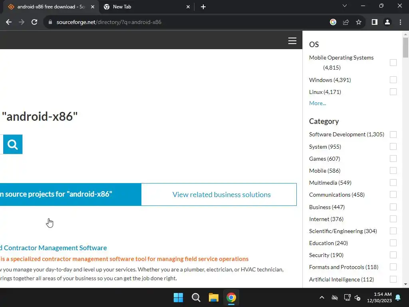
Task: Expand More... under OS filters
Action: pyautogui.click(x=318, y=103)
